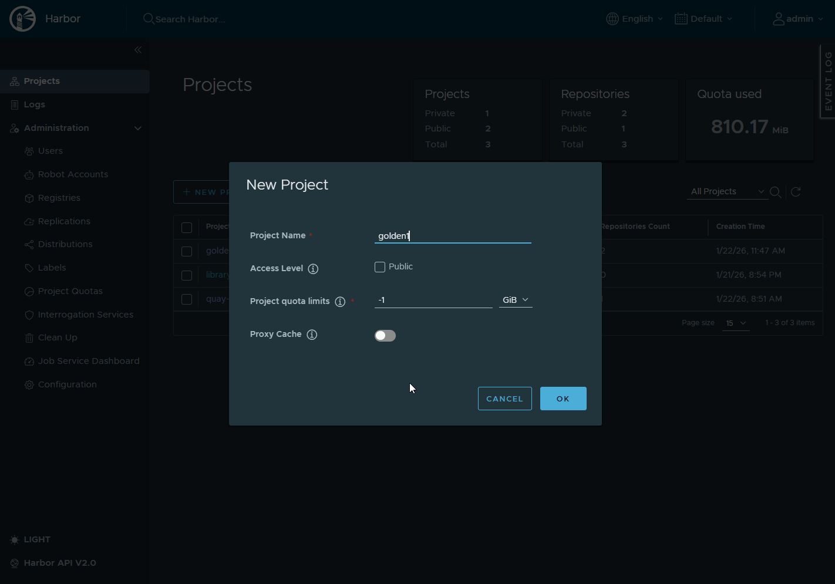Viewport: 835px width, 584px height.
Task: Click the Proxy Cache info icon
Action: tap(312, 335)
